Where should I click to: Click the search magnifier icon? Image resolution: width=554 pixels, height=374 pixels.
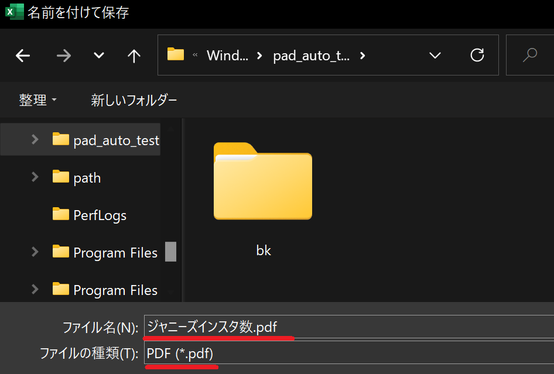click(529, 55)
